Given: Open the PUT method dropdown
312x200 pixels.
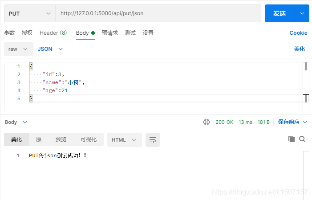Looking at the screenshot, I should point(29,13).
